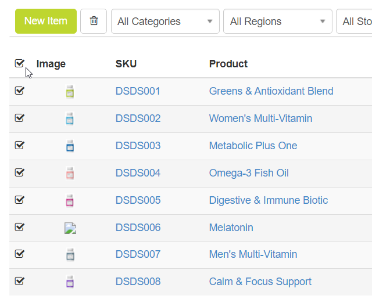
Task: Open the DSDS003 SKU link
Action: coord(138,146)
